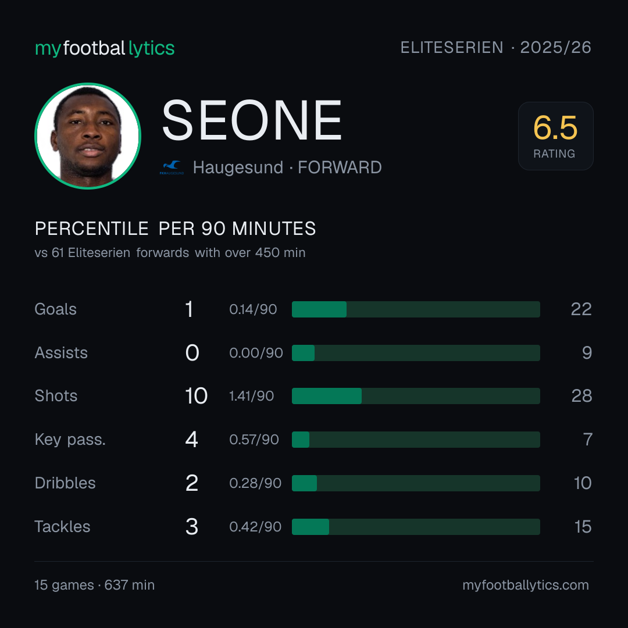Screen dimensions: 628x628
Task: Open Seone's circular player photo
Action: click(88, 135)
